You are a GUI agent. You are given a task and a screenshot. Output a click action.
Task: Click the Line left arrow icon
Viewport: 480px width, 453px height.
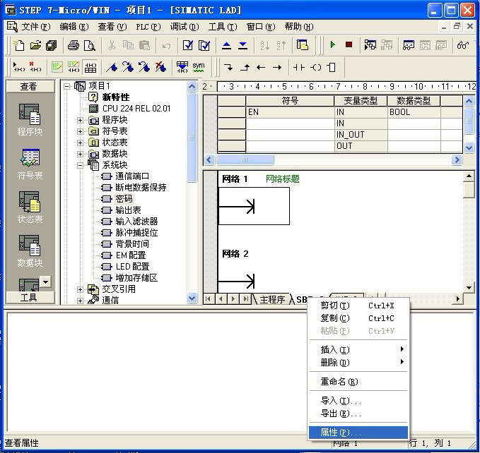point(261,67)
